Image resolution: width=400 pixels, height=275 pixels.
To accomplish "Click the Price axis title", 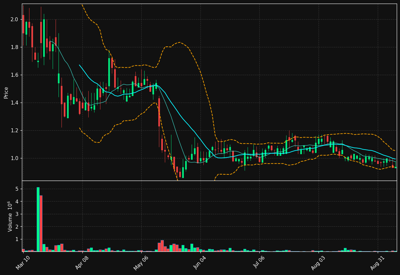I will point(6,92).
